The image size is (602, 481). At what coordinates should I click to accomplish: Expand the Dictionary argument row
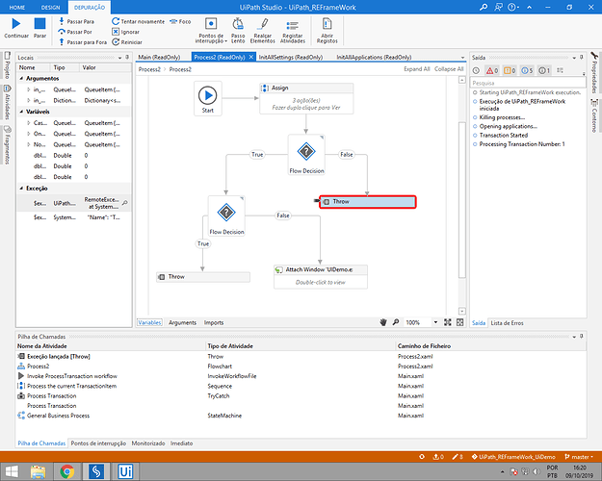coord(28,100)
